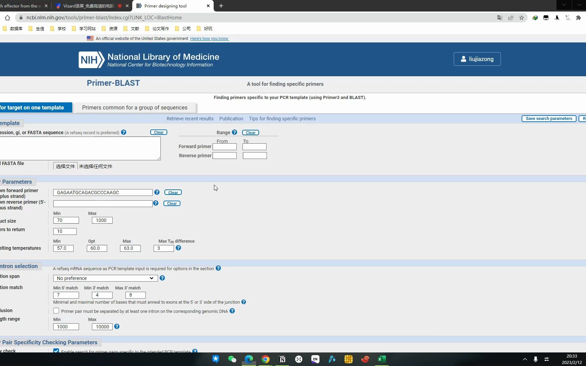Open help for intron length range
This screenshot has width=586, height=366.
click(x=117, y=326)
